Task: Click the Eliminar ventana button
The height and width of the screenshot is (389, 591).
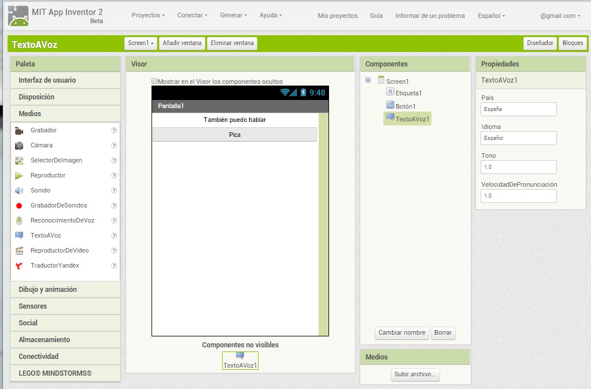Action: [x=232, y=43]
